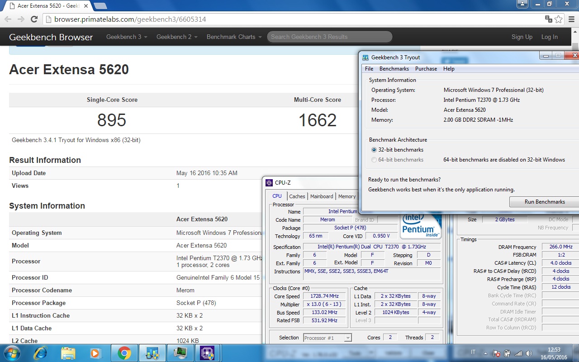Click the upload date May 16 2016 value
Viewport: 579px width, 362px height.
[207, 173]
